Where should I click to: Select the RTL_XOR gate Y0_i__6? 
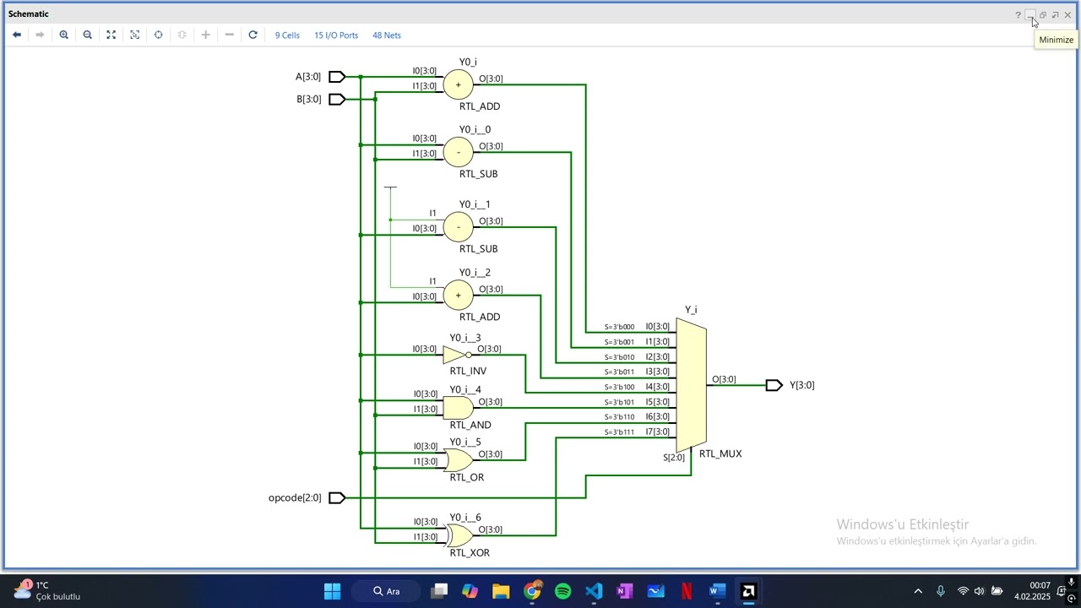coord(459,535)
